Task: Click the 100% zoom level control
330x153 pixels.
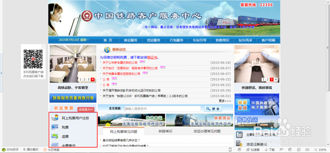Action: click(320, 150)
